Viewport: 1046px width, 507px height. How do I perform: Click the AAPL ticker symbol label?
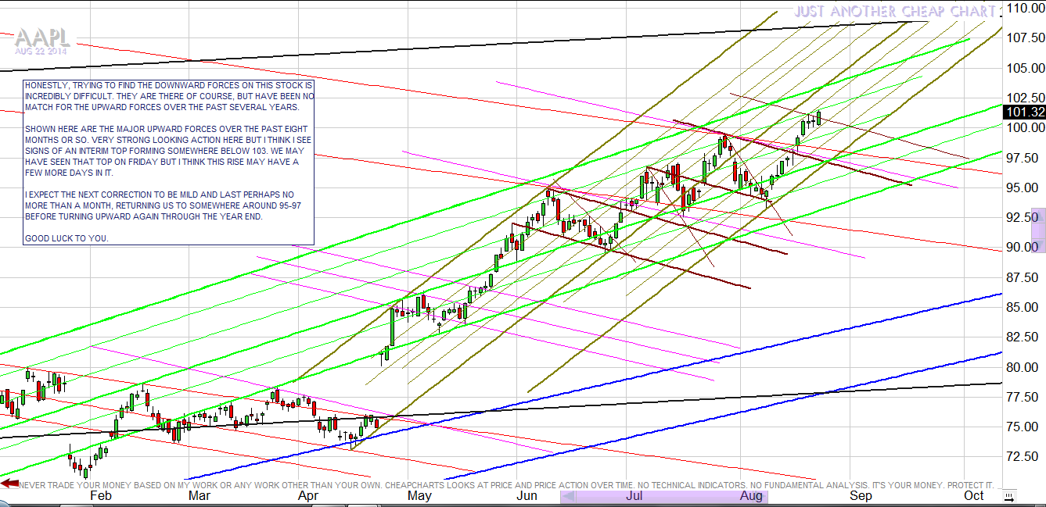click(42, 37)
